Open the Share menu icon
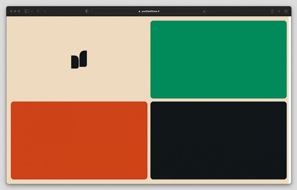Screen dimensions: 297x190 [272, 11]
